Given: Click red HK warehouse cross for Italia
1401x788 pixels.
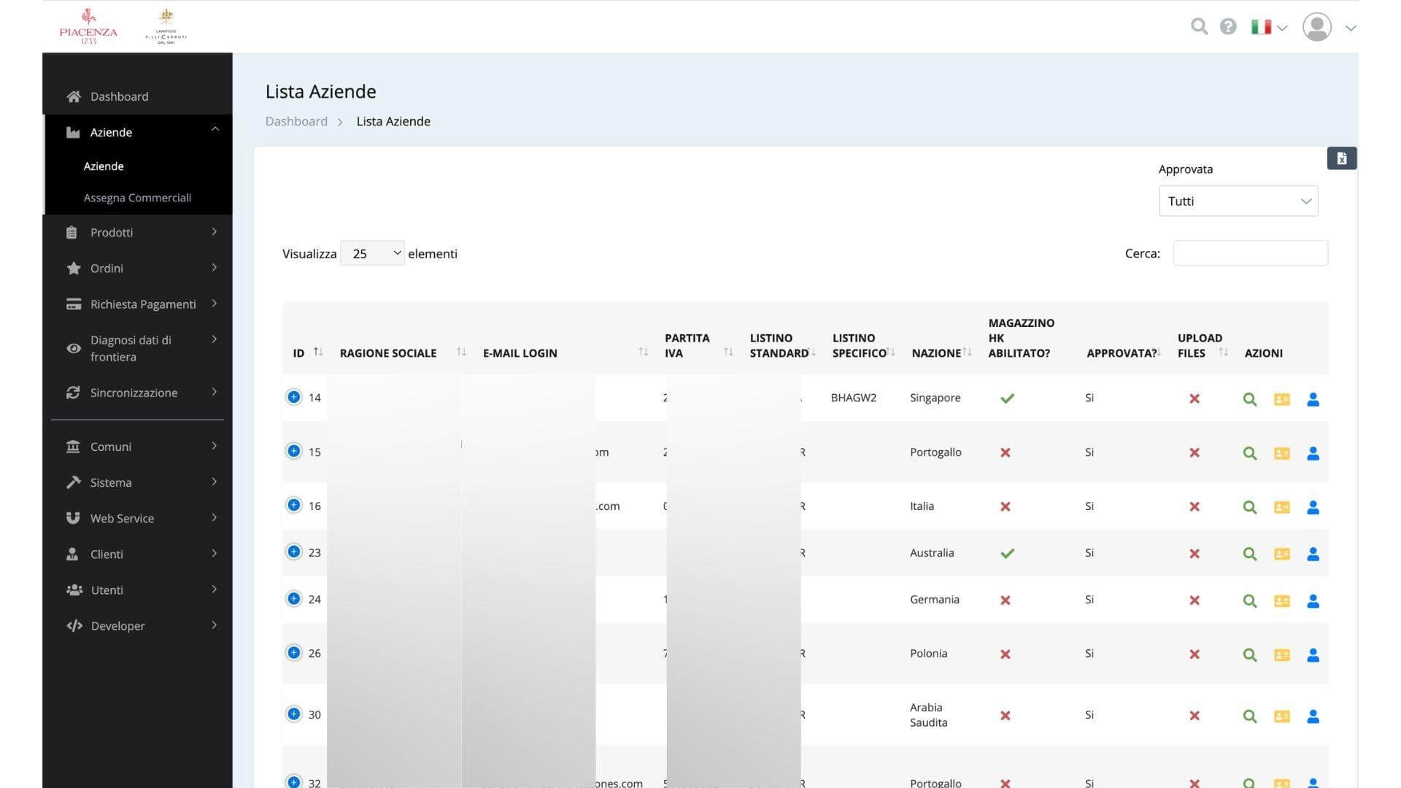Looking at the screenshot, I should (x=1005, y=506).
